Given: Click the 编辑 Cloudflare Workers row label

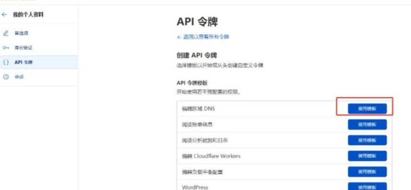Looking at the screenshot, I should tap(211, 156).
